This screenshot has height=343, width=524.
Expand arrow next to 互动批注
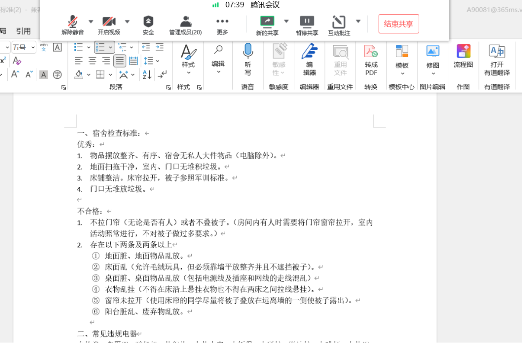click(358, 21)
